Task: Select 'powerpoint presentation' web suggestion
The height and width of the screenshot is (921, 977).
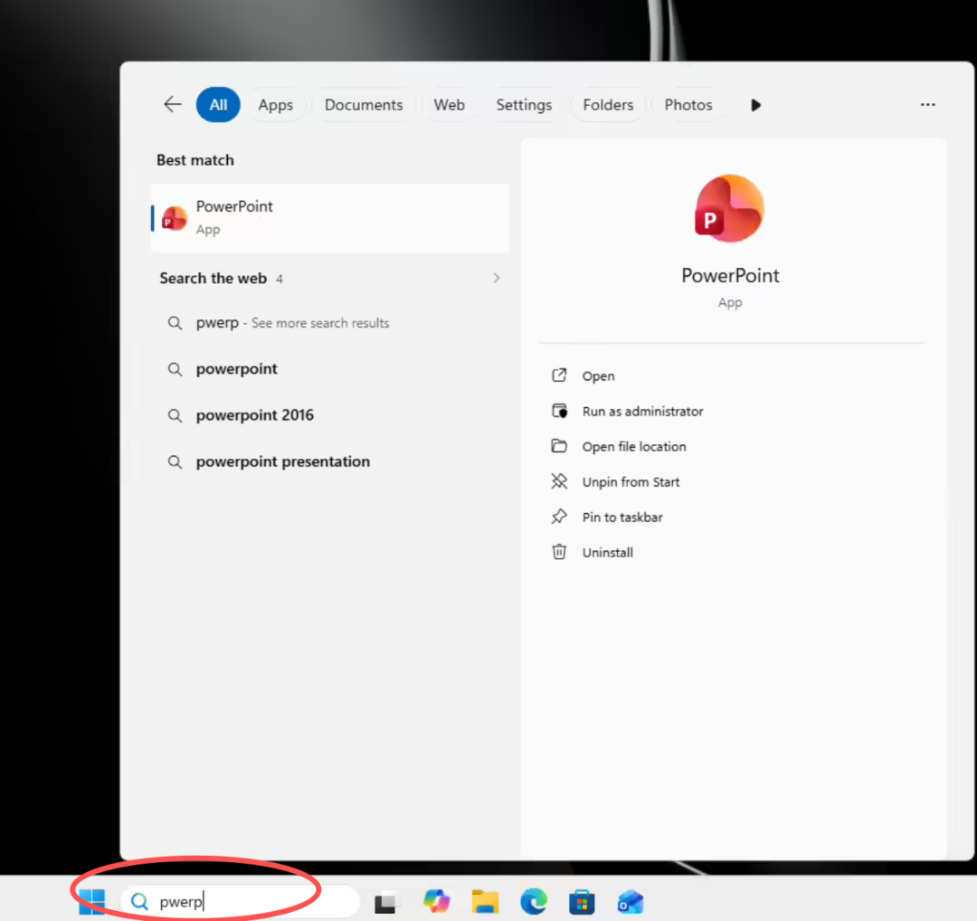Action: 330,461
